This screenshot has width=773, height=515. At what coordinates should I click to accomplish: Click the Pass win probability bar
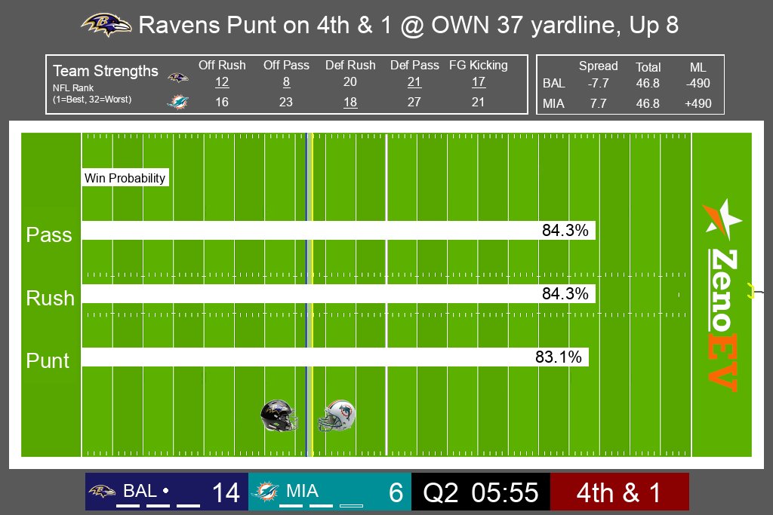pos(339,231)
